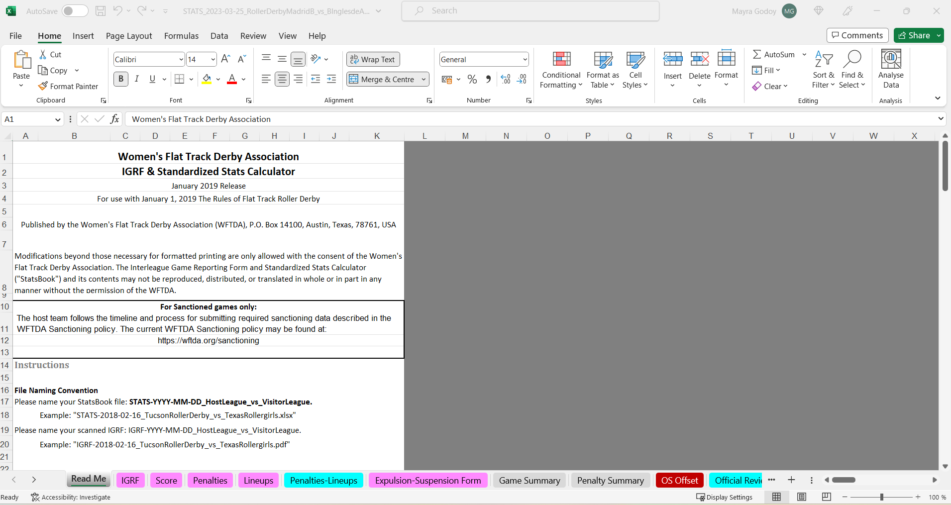Toggle bottom vertical alignment
The width and height of the screenshot is (951, 505).
(x=298, y=59)
